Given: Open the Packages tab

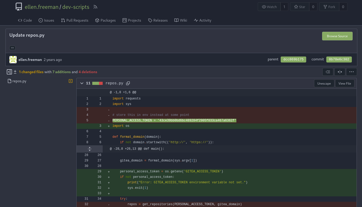Looking at the screenshot, I should click(x=106, y=20).
